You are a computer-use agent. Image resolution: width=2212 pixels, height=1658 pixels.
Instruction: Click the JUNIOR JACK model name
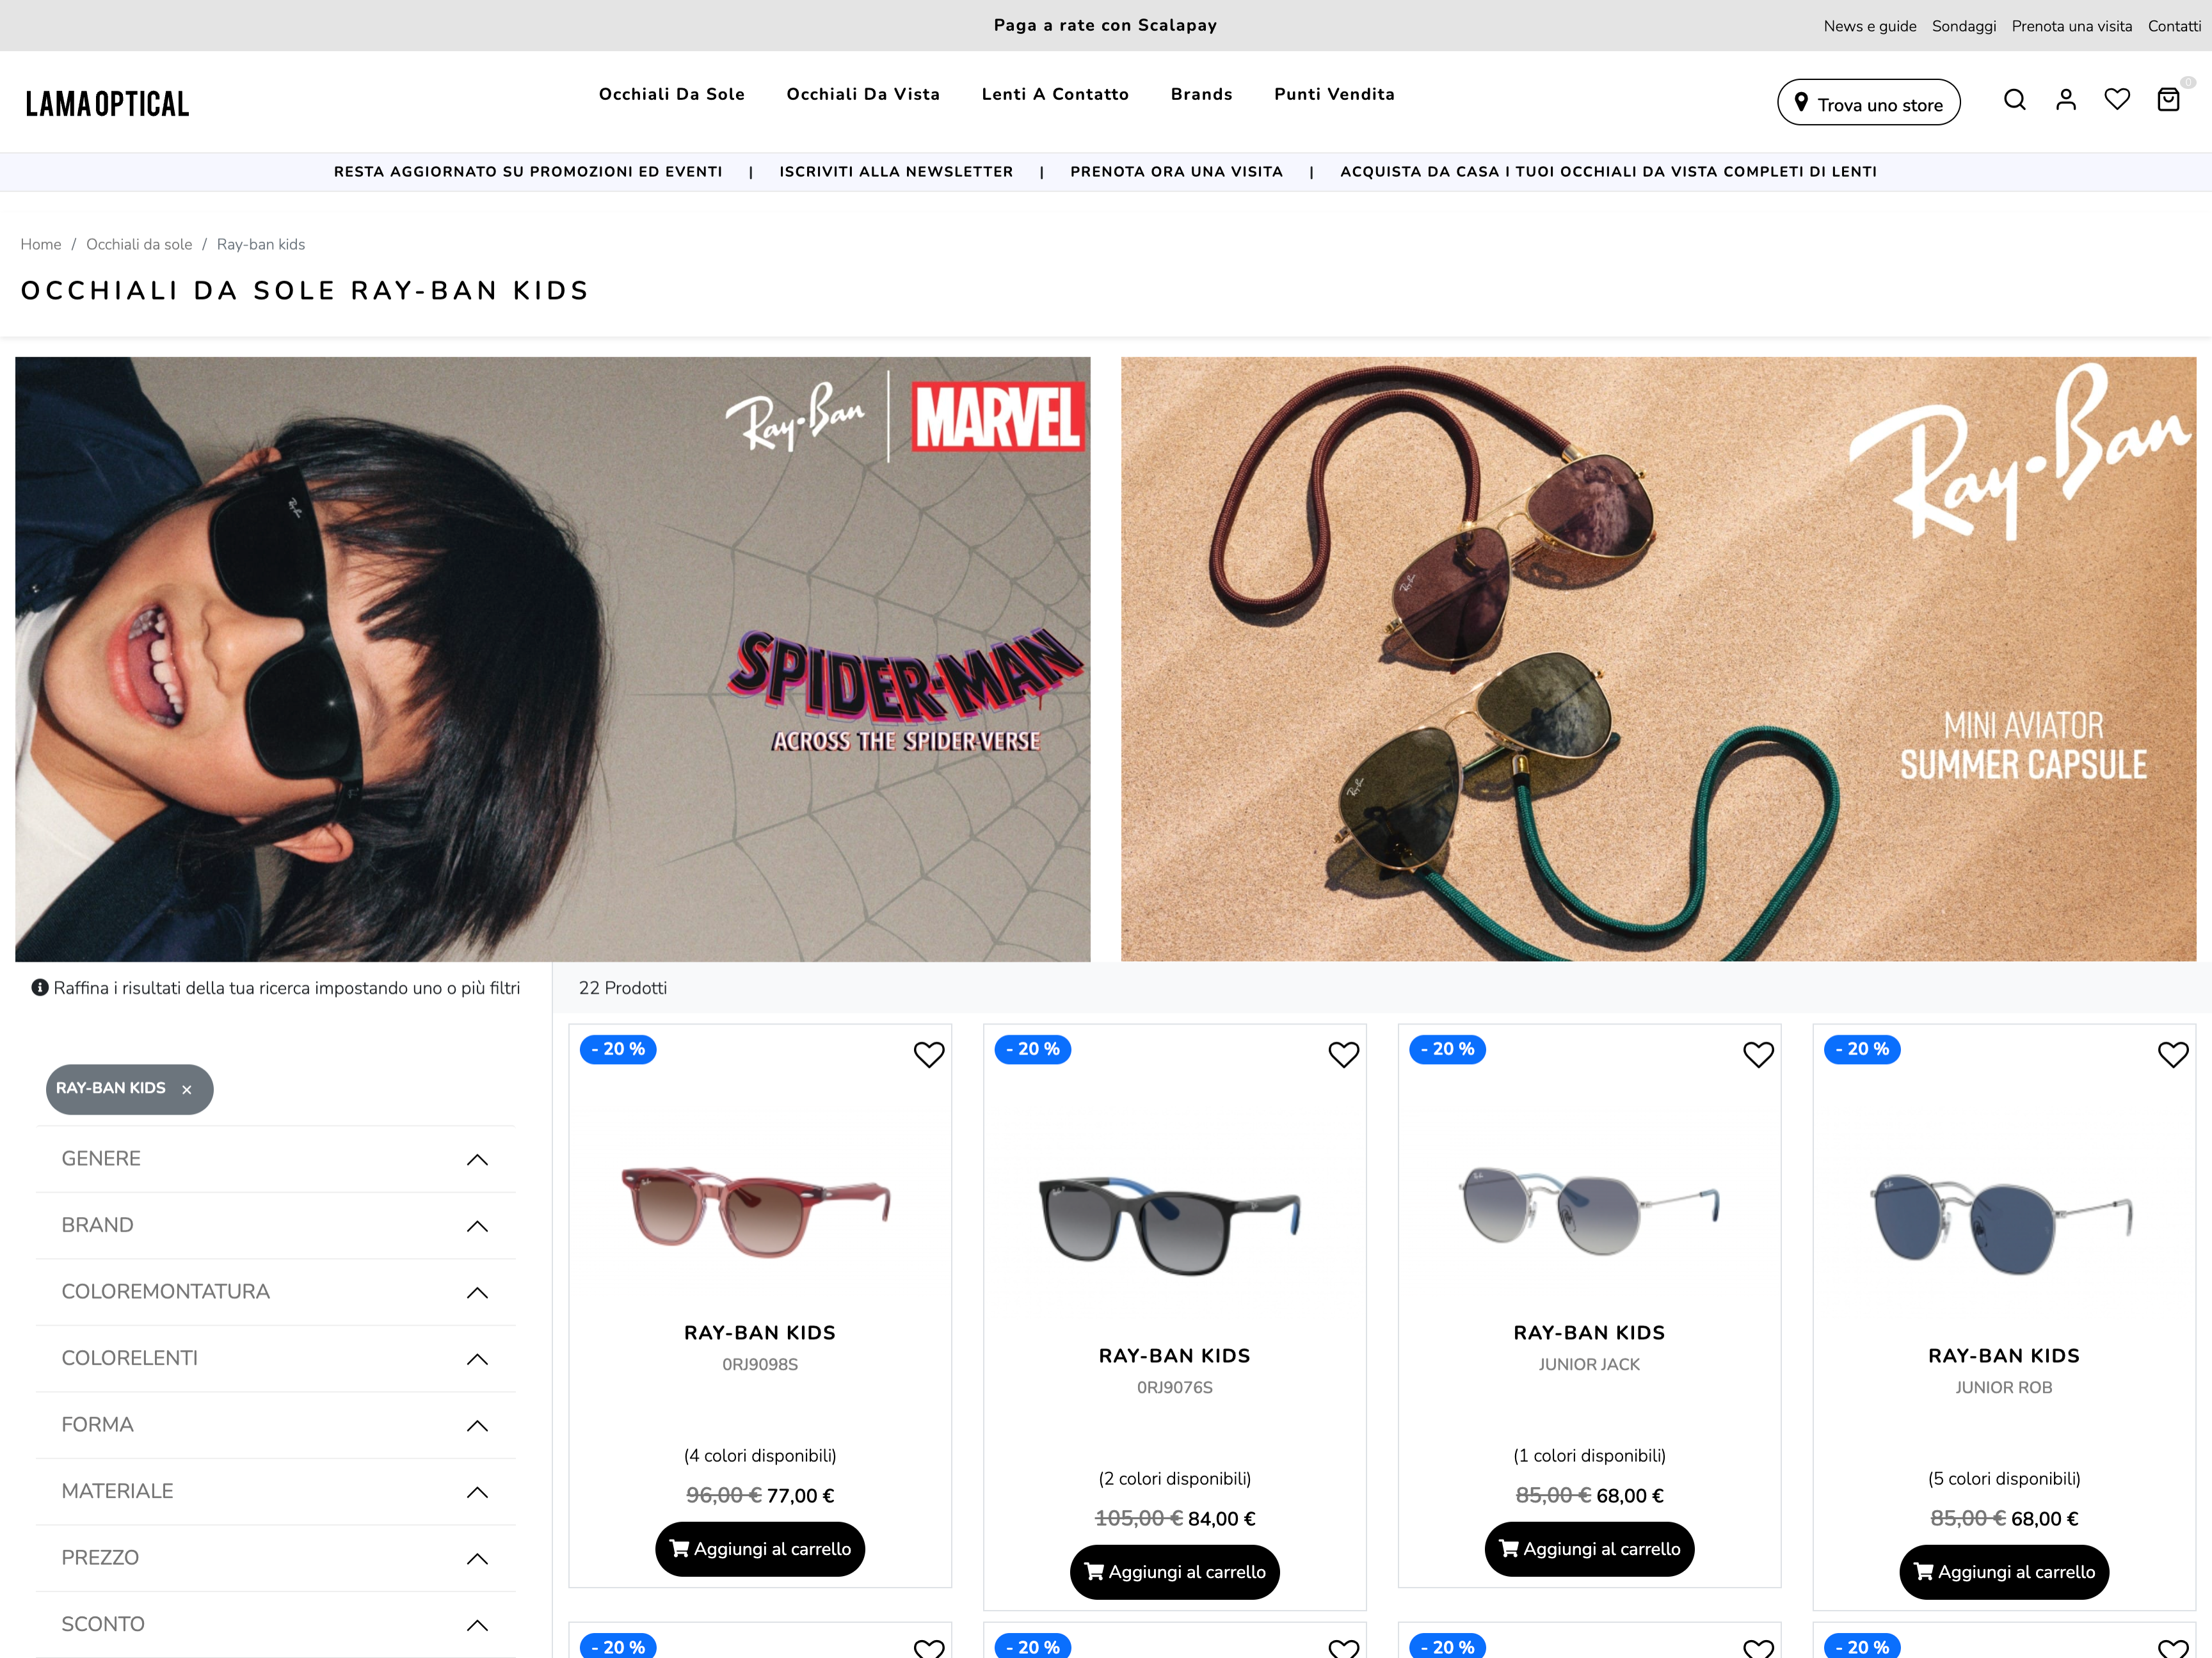[x=1589, y=1364]
